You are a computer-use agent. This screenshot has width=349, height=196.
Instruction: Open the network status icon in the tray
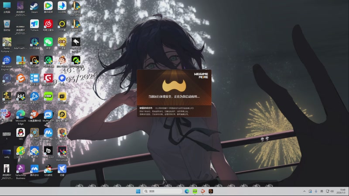tap(328, 191)
